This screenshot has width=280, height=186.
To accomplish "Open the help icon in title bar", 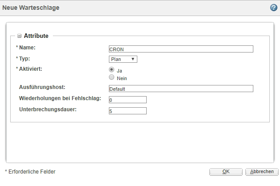I will tap(274, 8).
